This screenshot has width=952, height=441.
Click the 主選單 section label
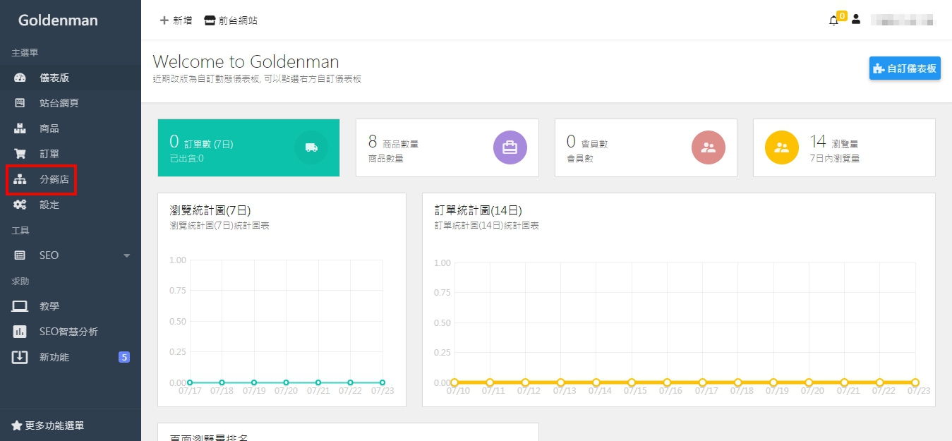[25, 53]
